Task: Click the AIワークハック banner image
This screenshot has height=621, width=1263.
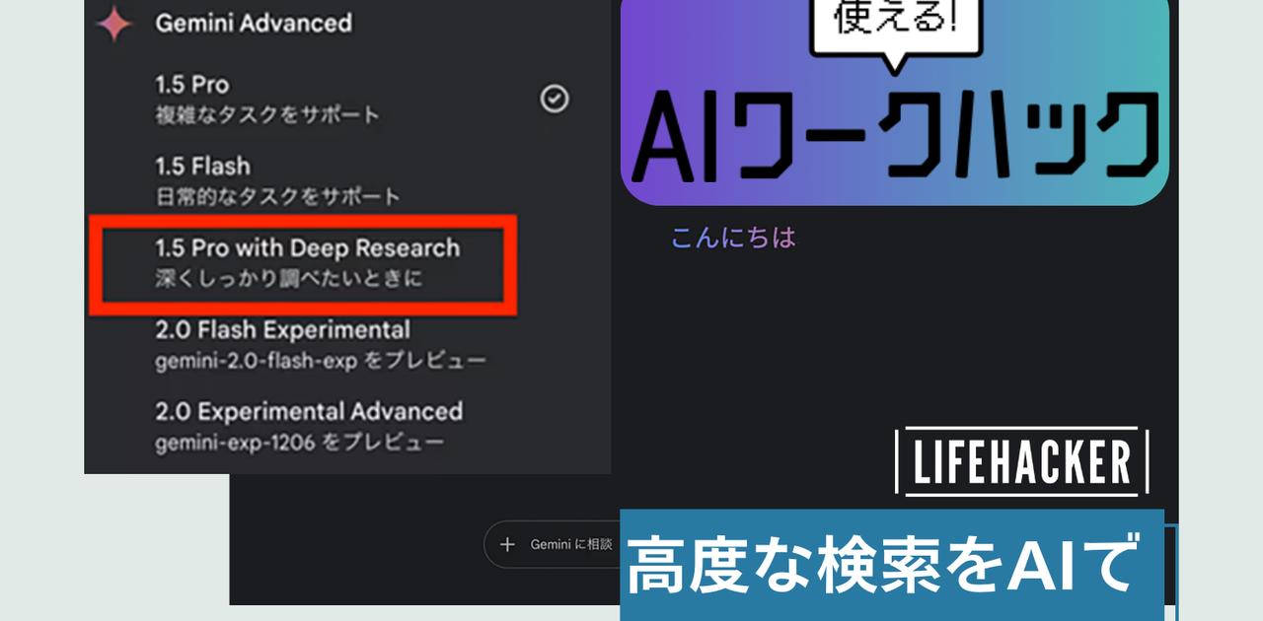Action: [894, 103]
